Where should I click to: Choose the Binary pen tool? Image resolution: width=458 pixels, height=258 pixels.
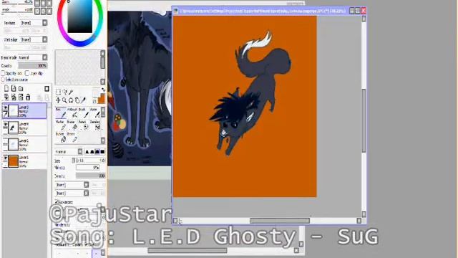point(73,138)
